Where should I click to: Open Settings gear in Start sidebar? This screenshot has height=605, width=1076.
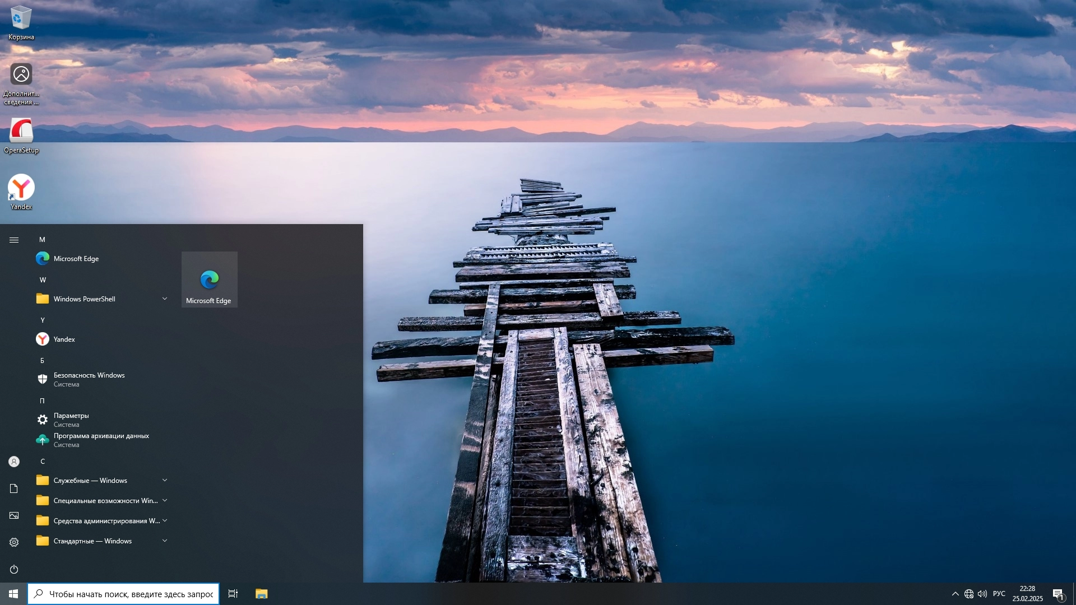pyautogui.click(x=14, y=542)
